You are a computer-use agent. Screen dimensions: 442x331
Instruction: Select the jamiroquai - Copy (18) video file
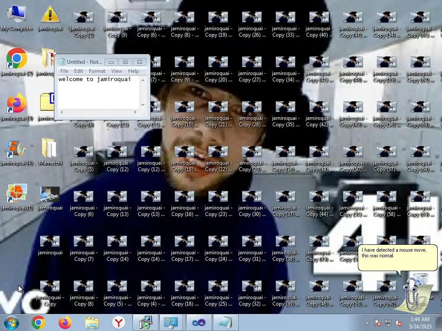coord(185,294)
